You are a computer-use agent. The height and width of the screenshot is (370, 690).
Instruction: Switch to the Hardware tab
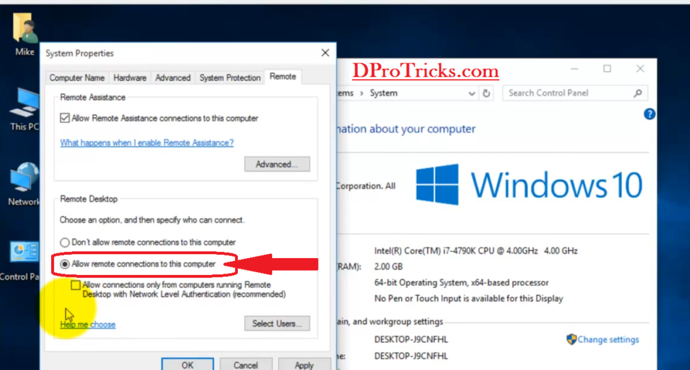click(x=130, y=78)
